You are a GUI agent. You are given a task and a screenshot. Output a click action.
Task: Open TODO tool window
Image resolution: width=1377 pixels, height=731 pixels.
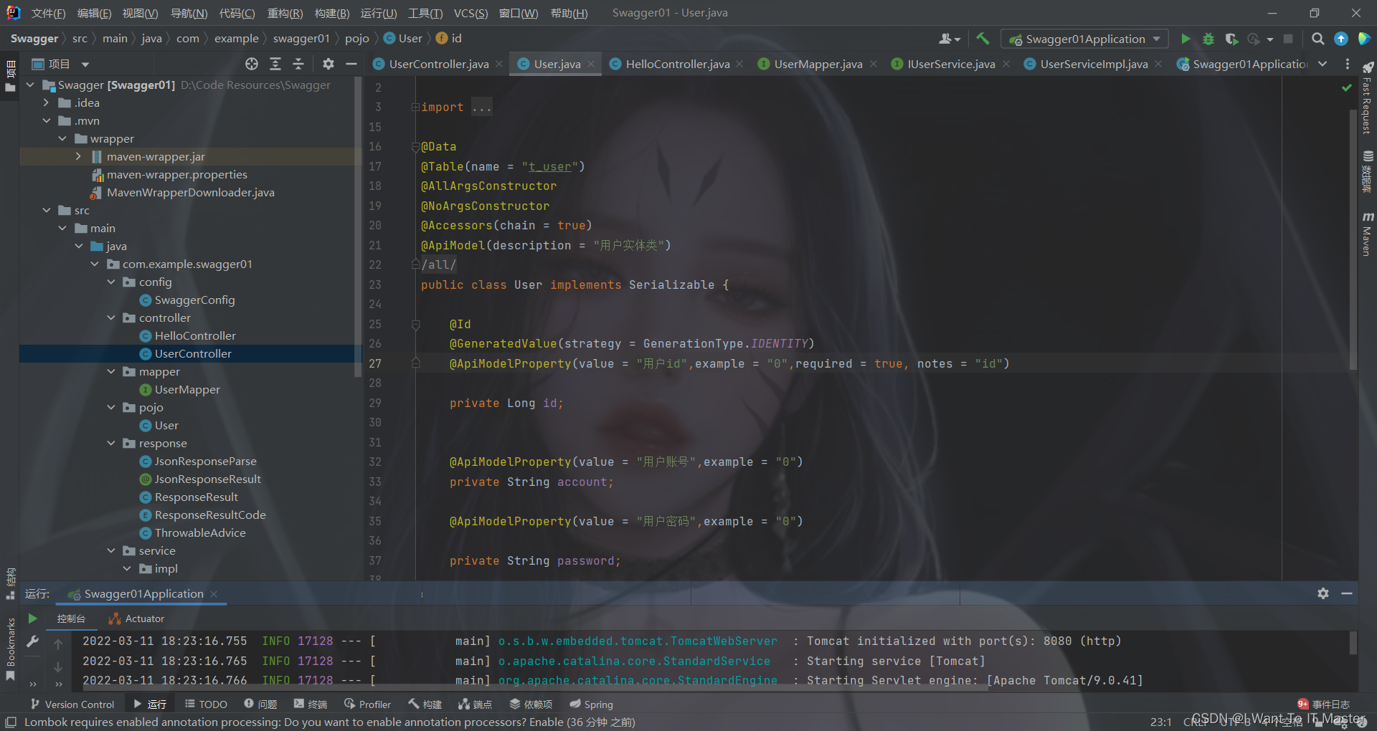pos(206,704)
